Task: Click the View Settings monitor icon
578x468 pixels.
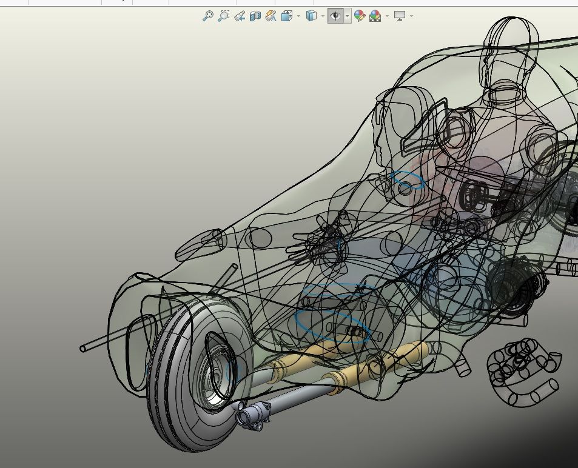Action: (x=399, y=16)
